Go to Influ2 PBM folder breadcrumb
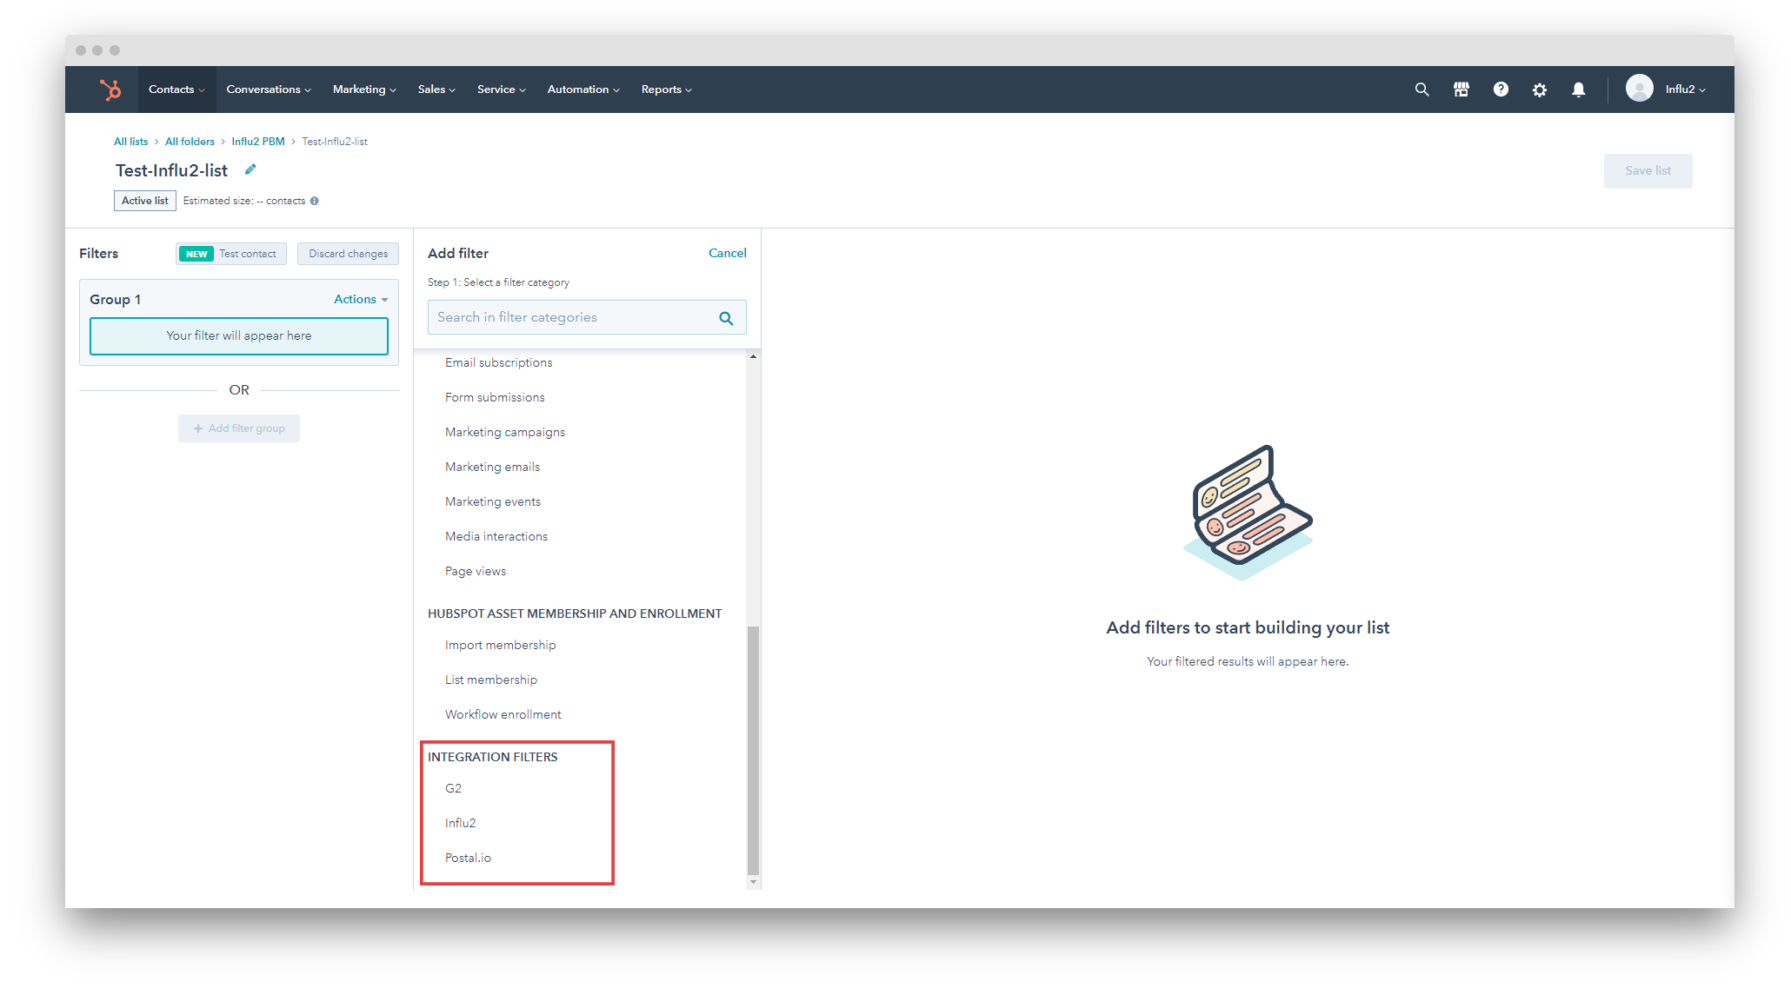 pyautogui.click(x=257, y=142)
